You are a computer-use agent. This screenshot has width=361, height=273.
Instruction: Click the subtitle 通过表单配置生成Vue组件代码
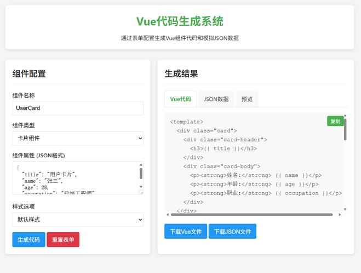click(180, 38)
